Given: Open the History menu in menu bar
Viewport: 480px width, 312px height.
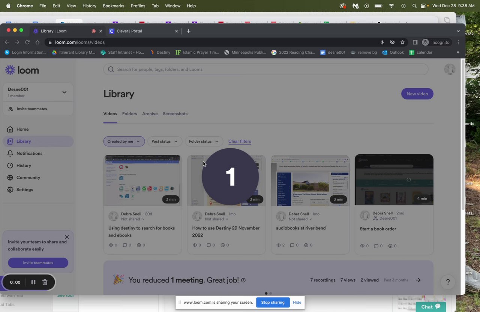Looking at the screenshot, I should click(89, 6).
